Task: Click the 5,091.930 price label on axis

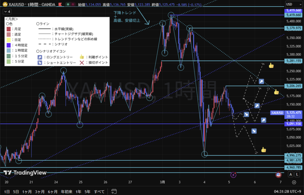Action: [293, 124]
